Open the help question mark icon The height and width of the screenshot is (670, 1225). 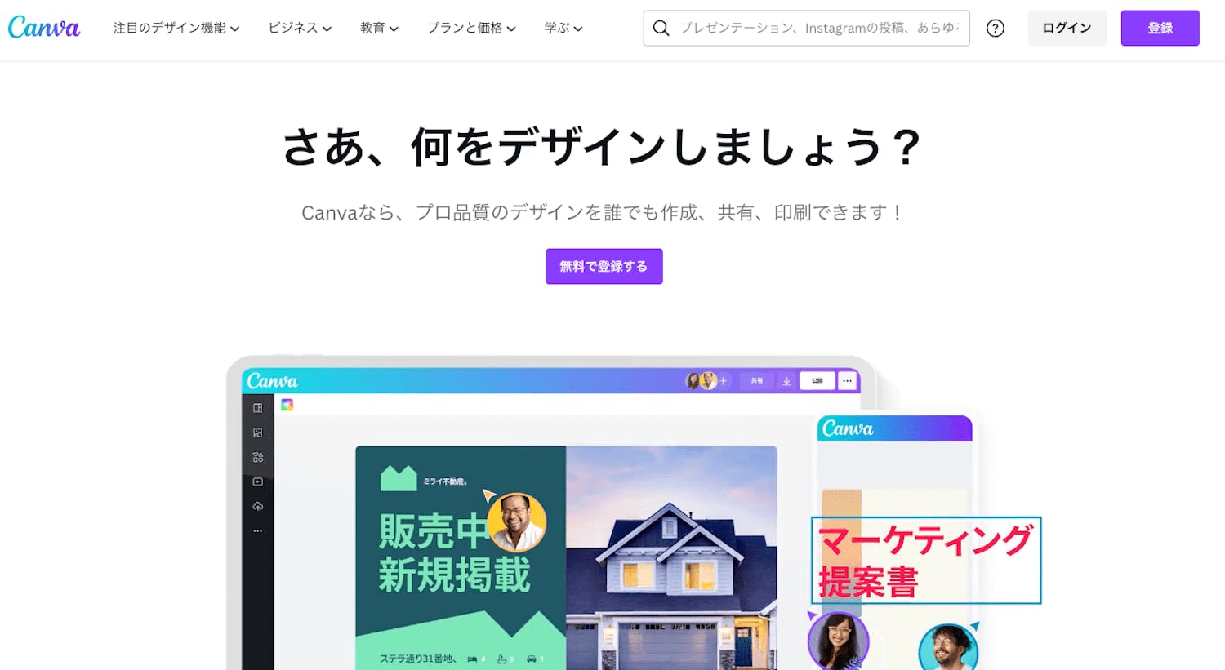995,28
